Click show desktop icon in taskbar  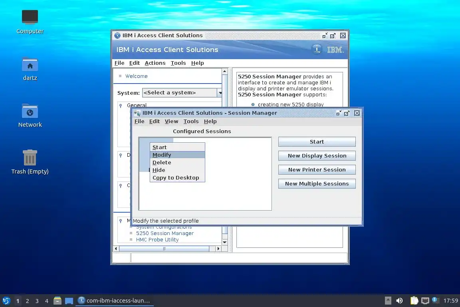pos(69,301)
